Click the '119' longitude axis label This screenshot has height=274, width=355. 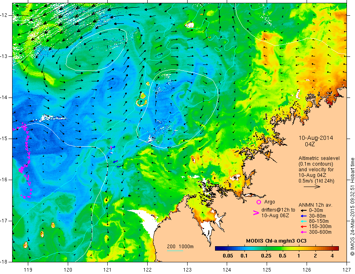[x=28, y=270]
